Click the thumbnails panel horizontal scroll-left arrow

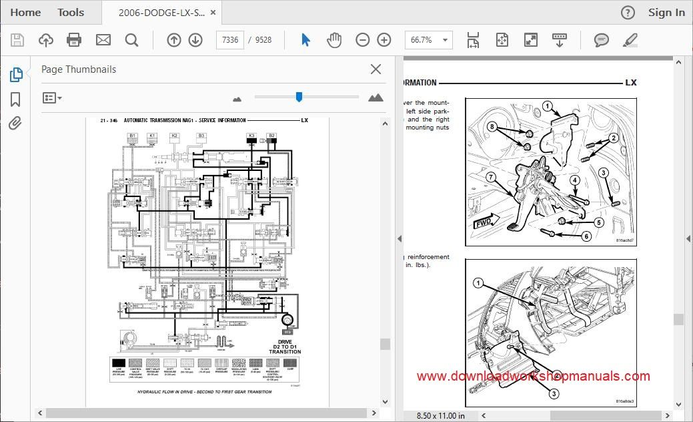click(40, 413)
